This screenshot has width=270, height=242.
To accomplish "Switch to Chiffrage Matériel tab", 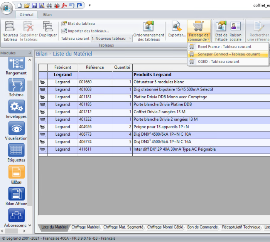I will 85,227.
